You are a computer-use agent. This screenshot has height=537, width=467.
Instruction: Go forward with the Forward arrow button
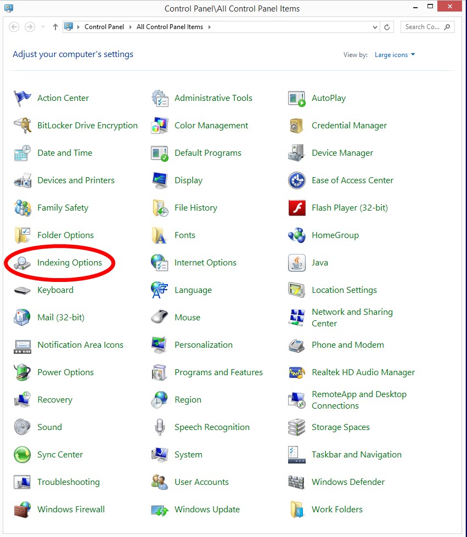[30, 27]
